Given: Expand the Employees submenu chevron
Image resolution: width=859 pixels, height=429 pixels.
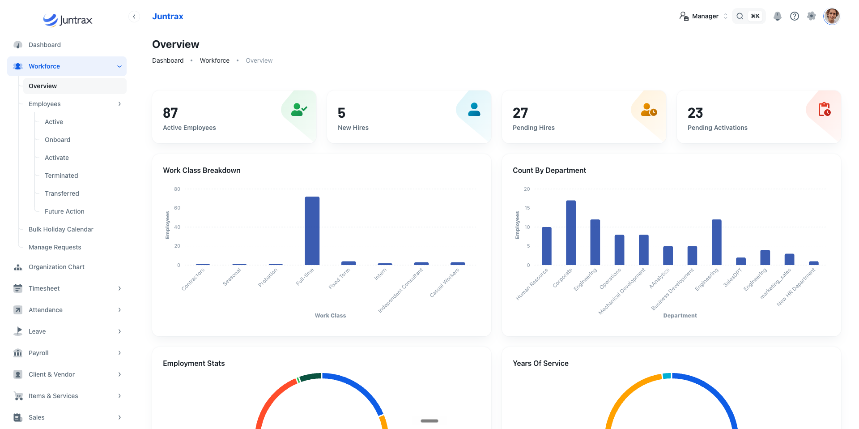Looking at the screenshot, I should click(x=119, y=104).
